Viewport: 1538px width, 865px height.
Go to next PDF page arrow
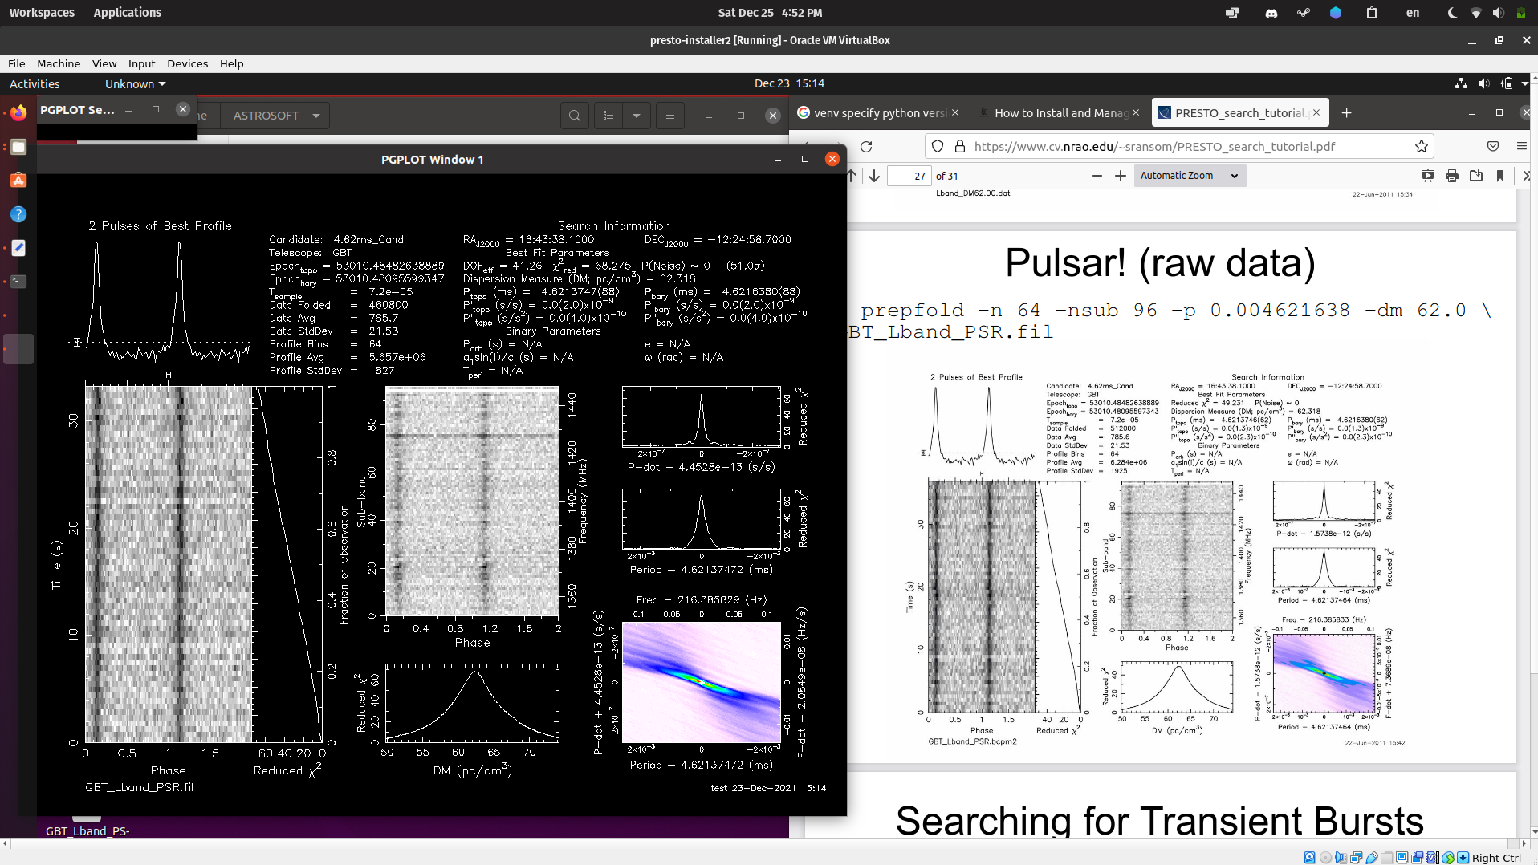874,176
